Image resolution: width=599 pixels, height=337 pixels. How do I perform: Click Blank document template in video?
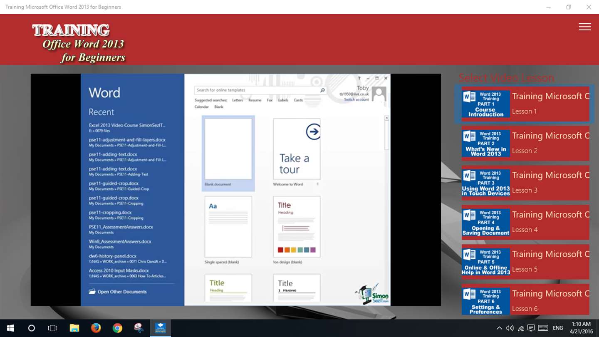click(x=228, y=153)
